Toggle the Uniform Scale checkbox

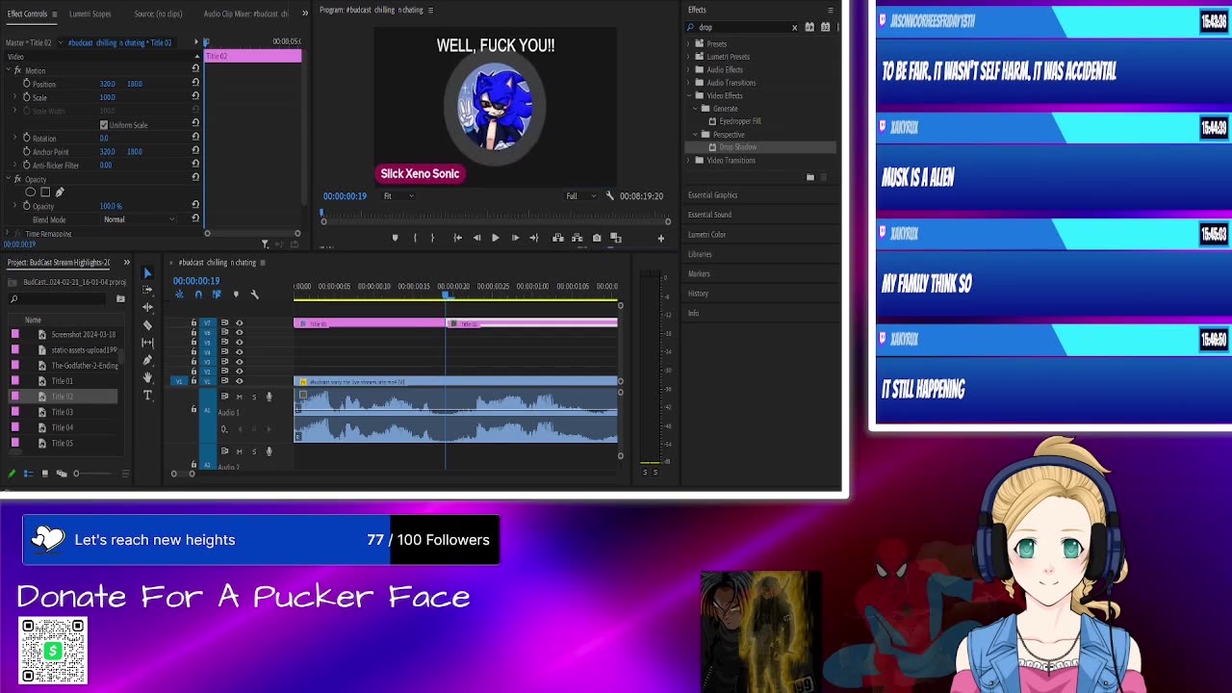[x=104, y=125]
